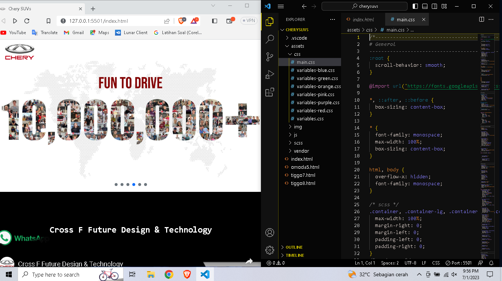Open variables-green.css file
Viewport: 502px width, 281px height.
(310, 78)
